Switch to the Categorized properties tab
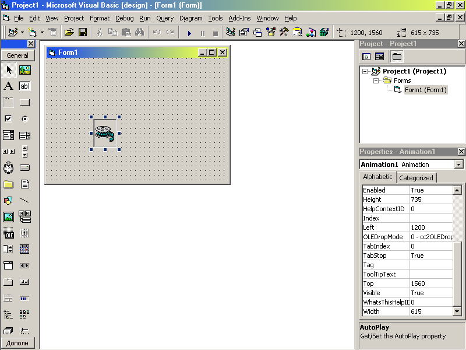This screenshot has width=466, height=350. (416, 178)
